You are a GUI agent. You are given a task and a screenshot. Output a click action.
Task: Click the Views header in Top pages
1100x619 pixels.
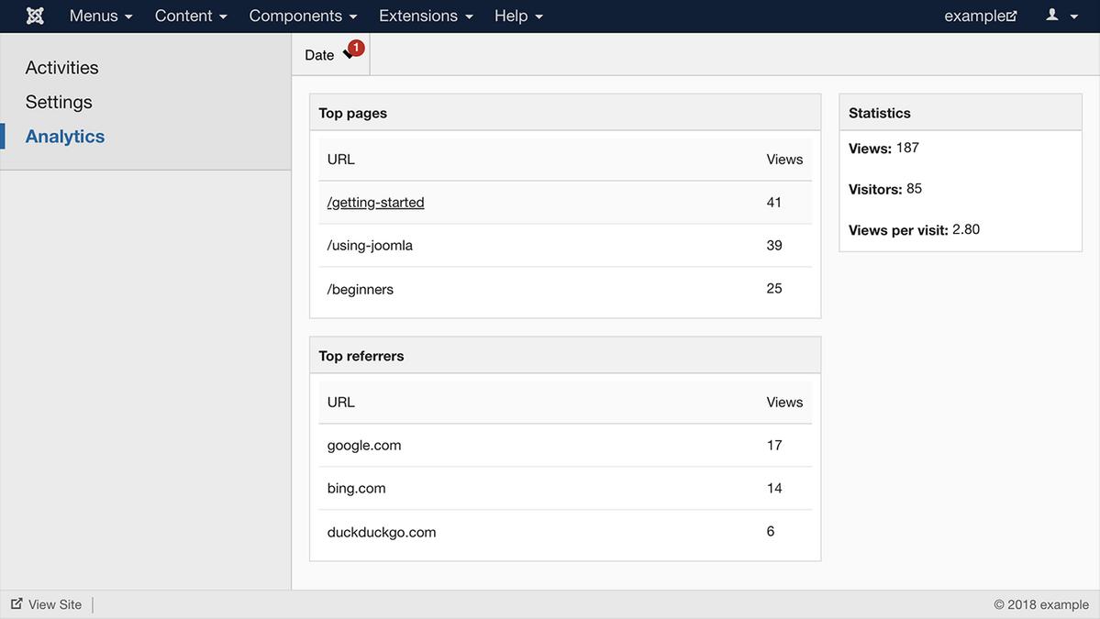click(x=784, y=158)
